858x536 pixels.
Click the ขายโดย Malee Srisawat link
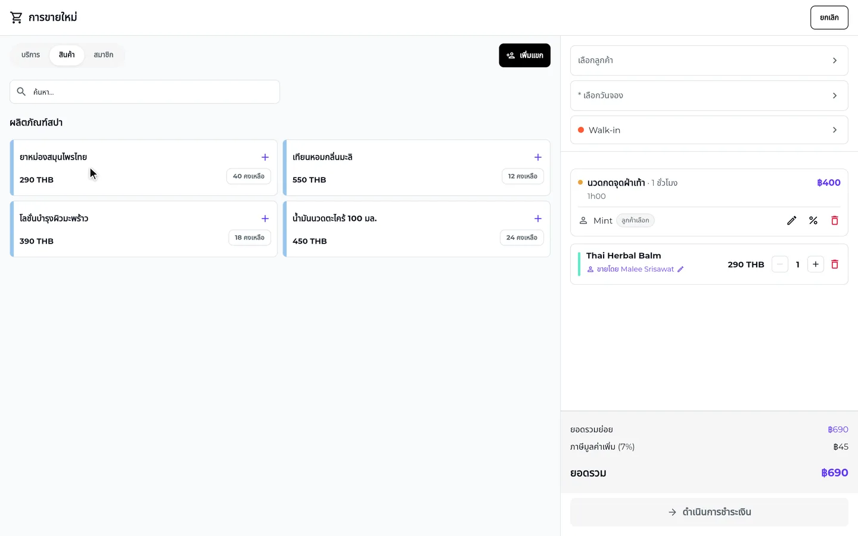pos(636,269)
